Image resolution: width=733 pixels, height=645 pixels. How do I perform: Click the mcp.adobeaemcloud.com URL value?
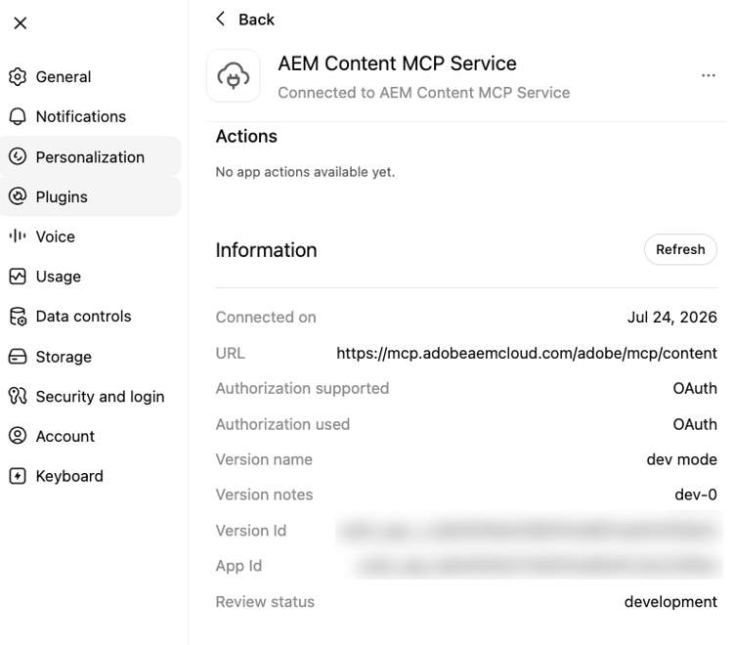click(527, 354)
